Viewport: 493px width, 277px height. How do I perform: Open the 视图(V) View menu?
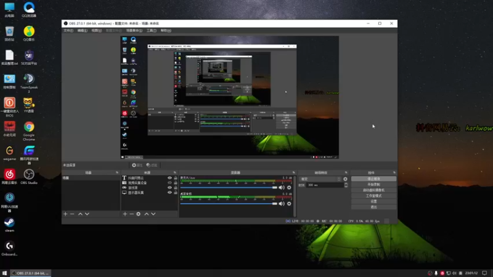(97, 30)
